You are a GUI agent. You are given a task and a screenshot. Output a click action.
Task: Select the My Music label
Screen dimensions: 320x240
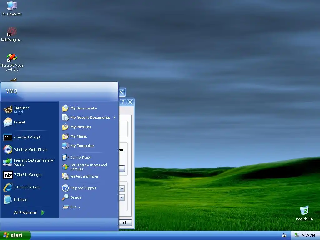(78, 136)
